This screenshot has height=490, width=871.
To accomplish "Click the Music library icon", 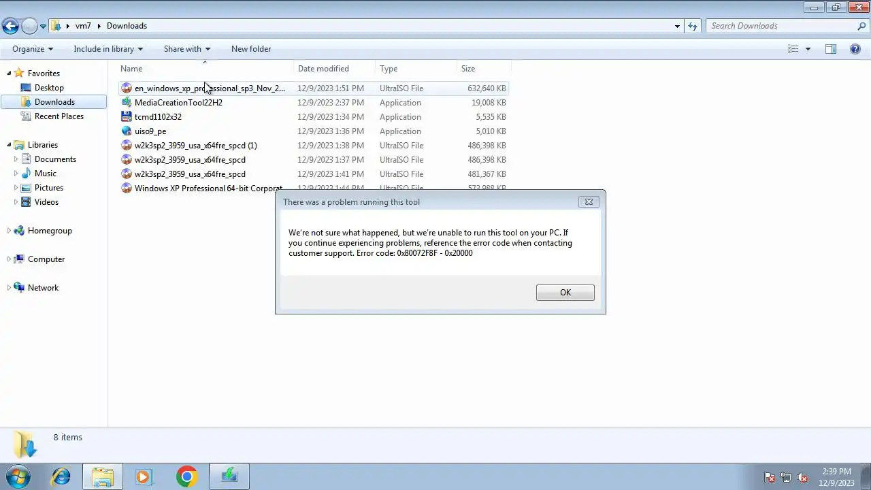I will (x=26, y=174).
